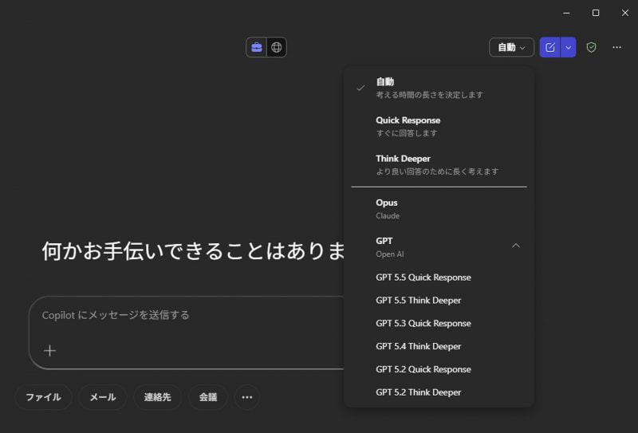Maximize the Copilot window
638x433 pixels.
coord(596,13)
